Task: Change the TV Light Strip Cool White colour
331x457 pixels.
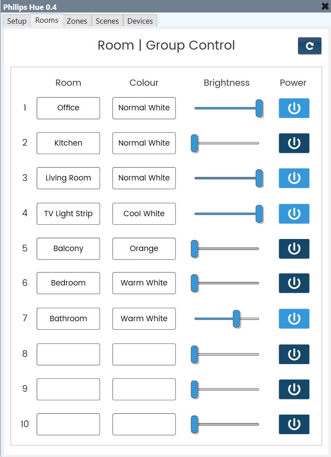Action: (144, 214)
